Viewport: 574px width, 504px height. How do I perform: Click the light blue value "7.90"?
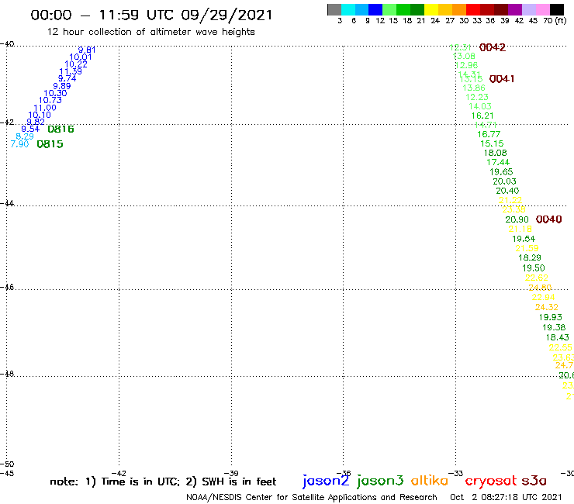tap(19, 144)
